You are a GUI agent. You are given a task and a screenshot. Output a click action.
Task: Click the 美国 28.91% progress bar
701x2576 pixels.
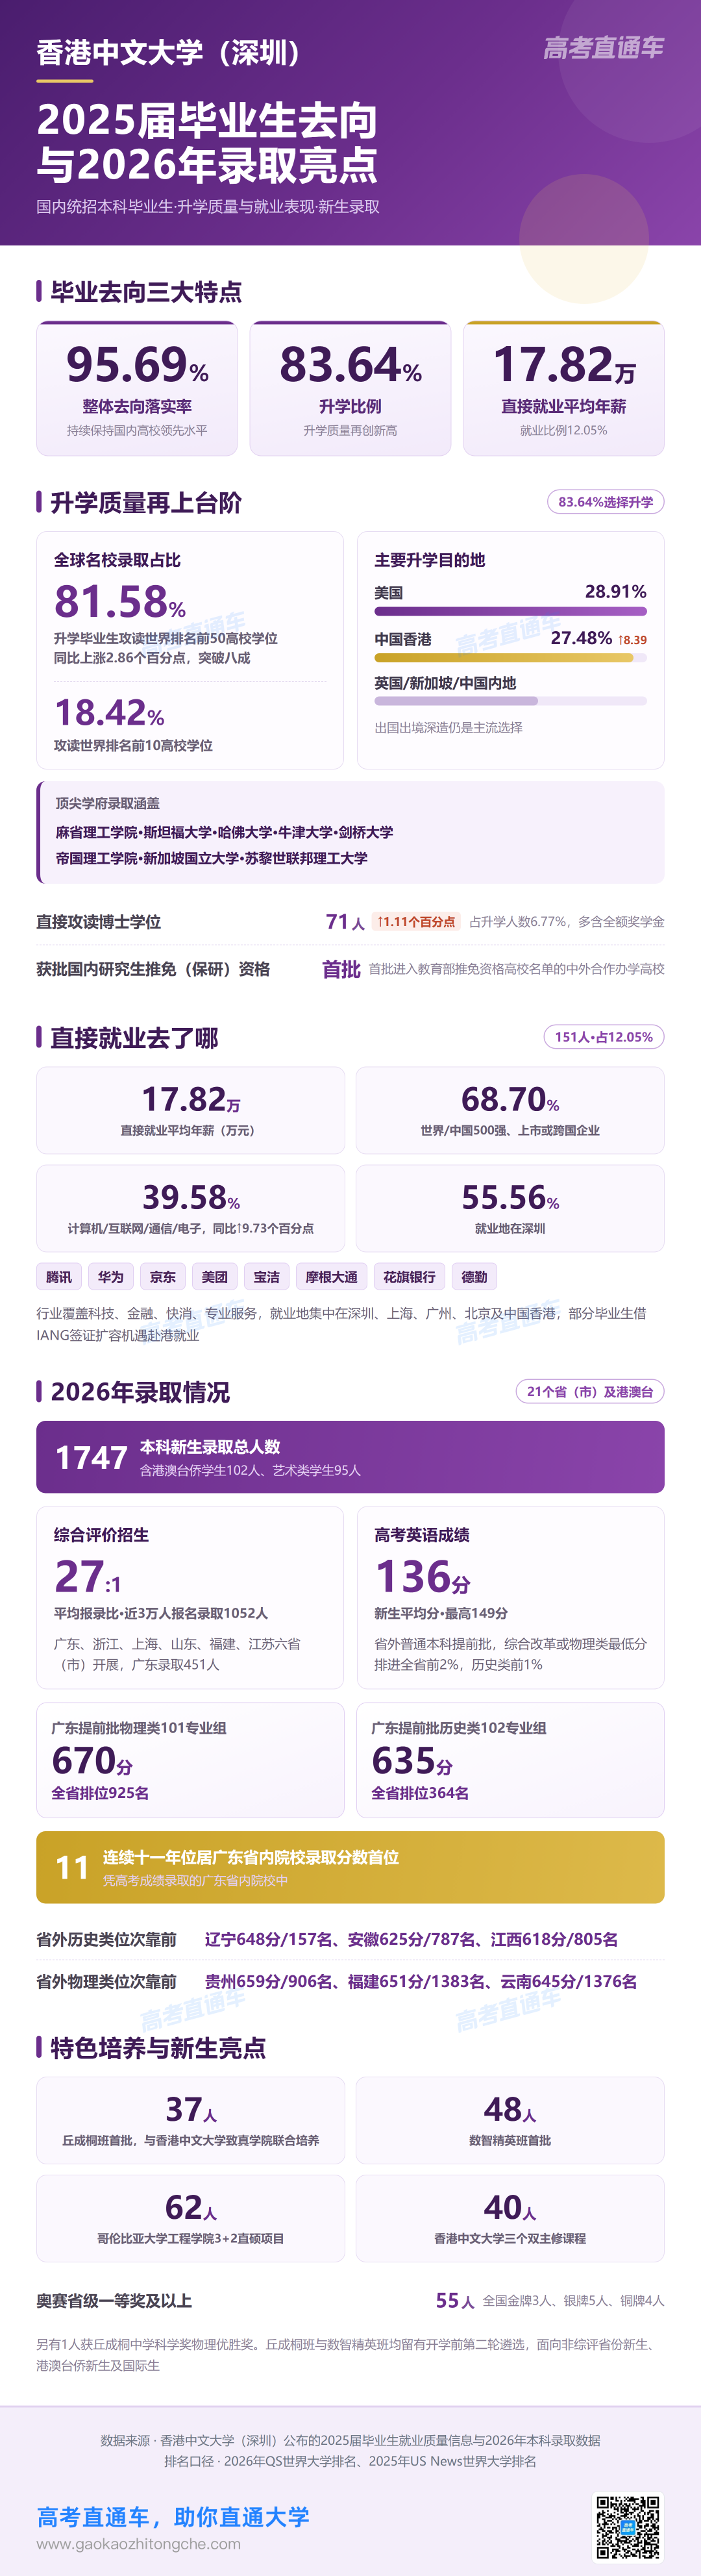pyautogui.click(x=510, y=611)
